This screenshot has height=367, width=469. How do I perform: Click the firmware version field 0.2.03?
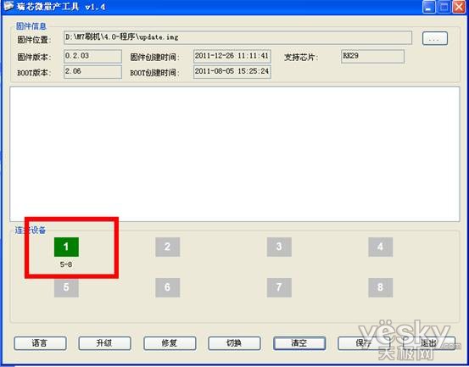tap(92, 56)
